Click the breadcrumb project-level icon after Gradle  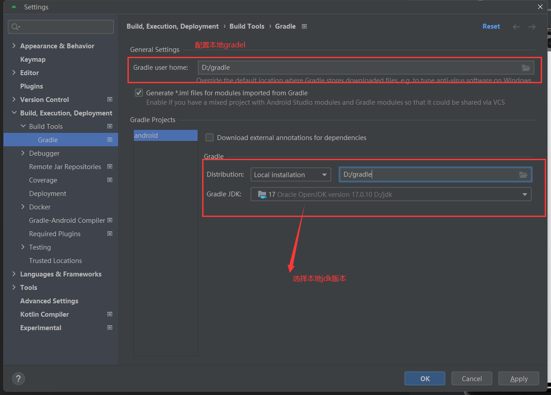pos(305,26)
